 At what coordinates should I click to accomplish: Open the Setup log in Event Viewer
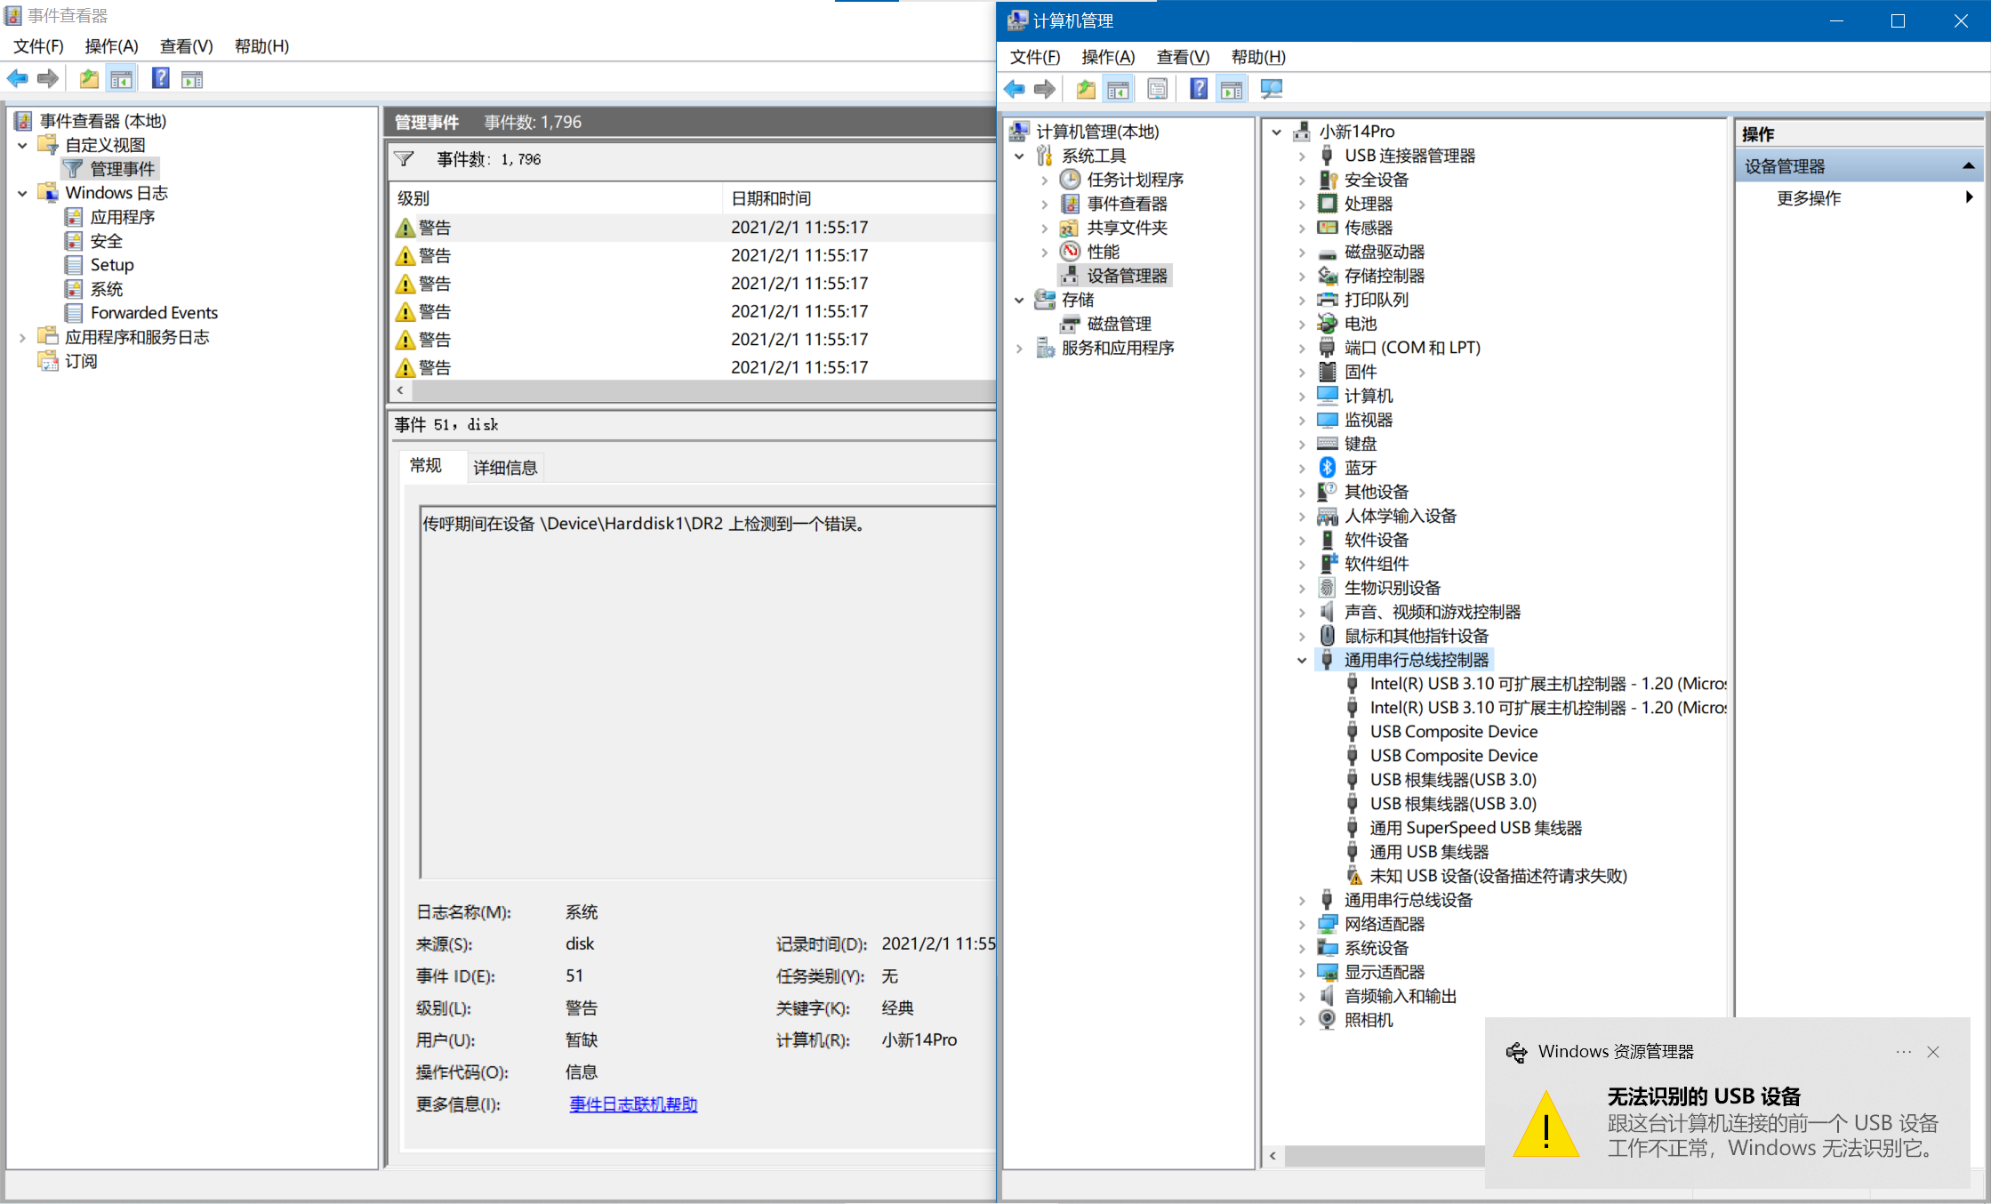[x=111, y=265]
